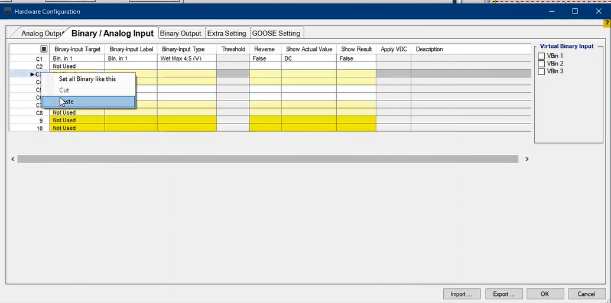This screenshot has width=611, height=303.
Task: Open the Reverse cell showing False in row C1
Action: pyautogui.click(x=265, y=59)
